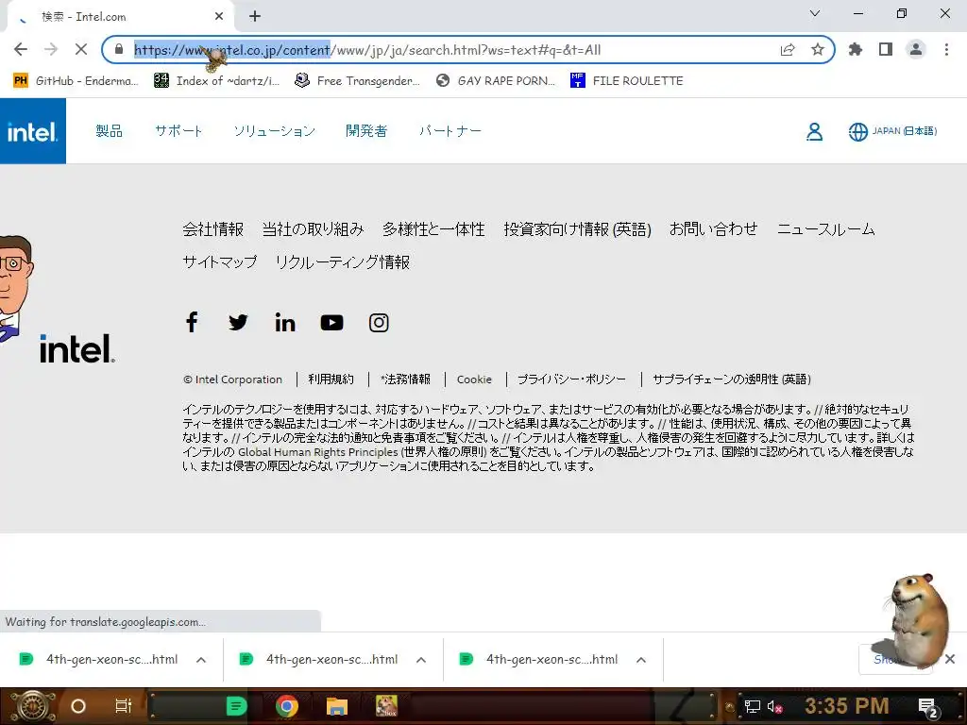The image size is (967, 725).
Task: Open File Explorer from the taskbar
Action: point(337,706)
